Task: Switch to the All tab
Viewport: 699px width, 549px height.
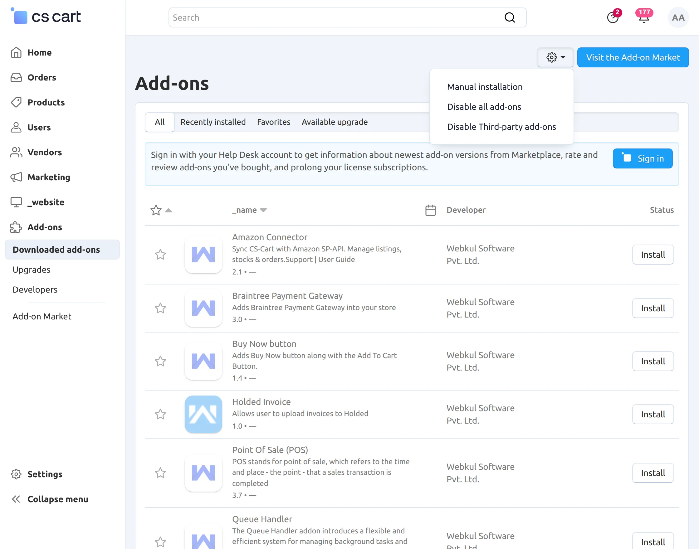Action: pyautogui.click(x=160, y=122)
